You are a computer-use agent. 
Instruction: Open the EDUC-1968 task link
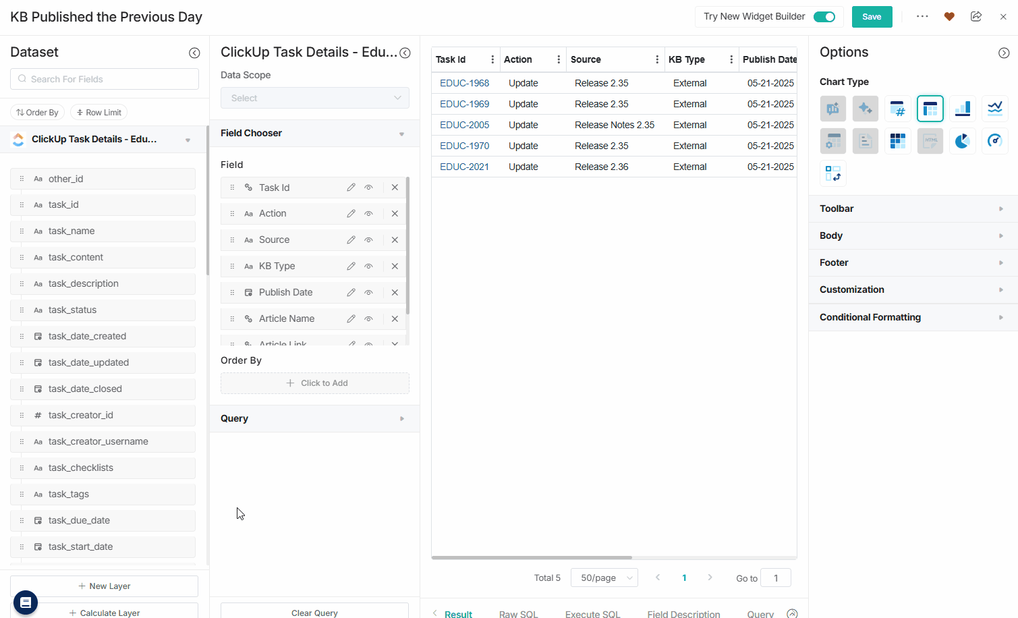pyautogui.click(x=464, y=83)
